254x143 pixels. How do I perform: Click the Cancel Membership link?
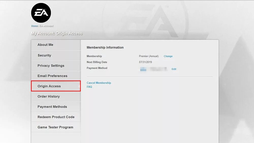click(99, 83)
